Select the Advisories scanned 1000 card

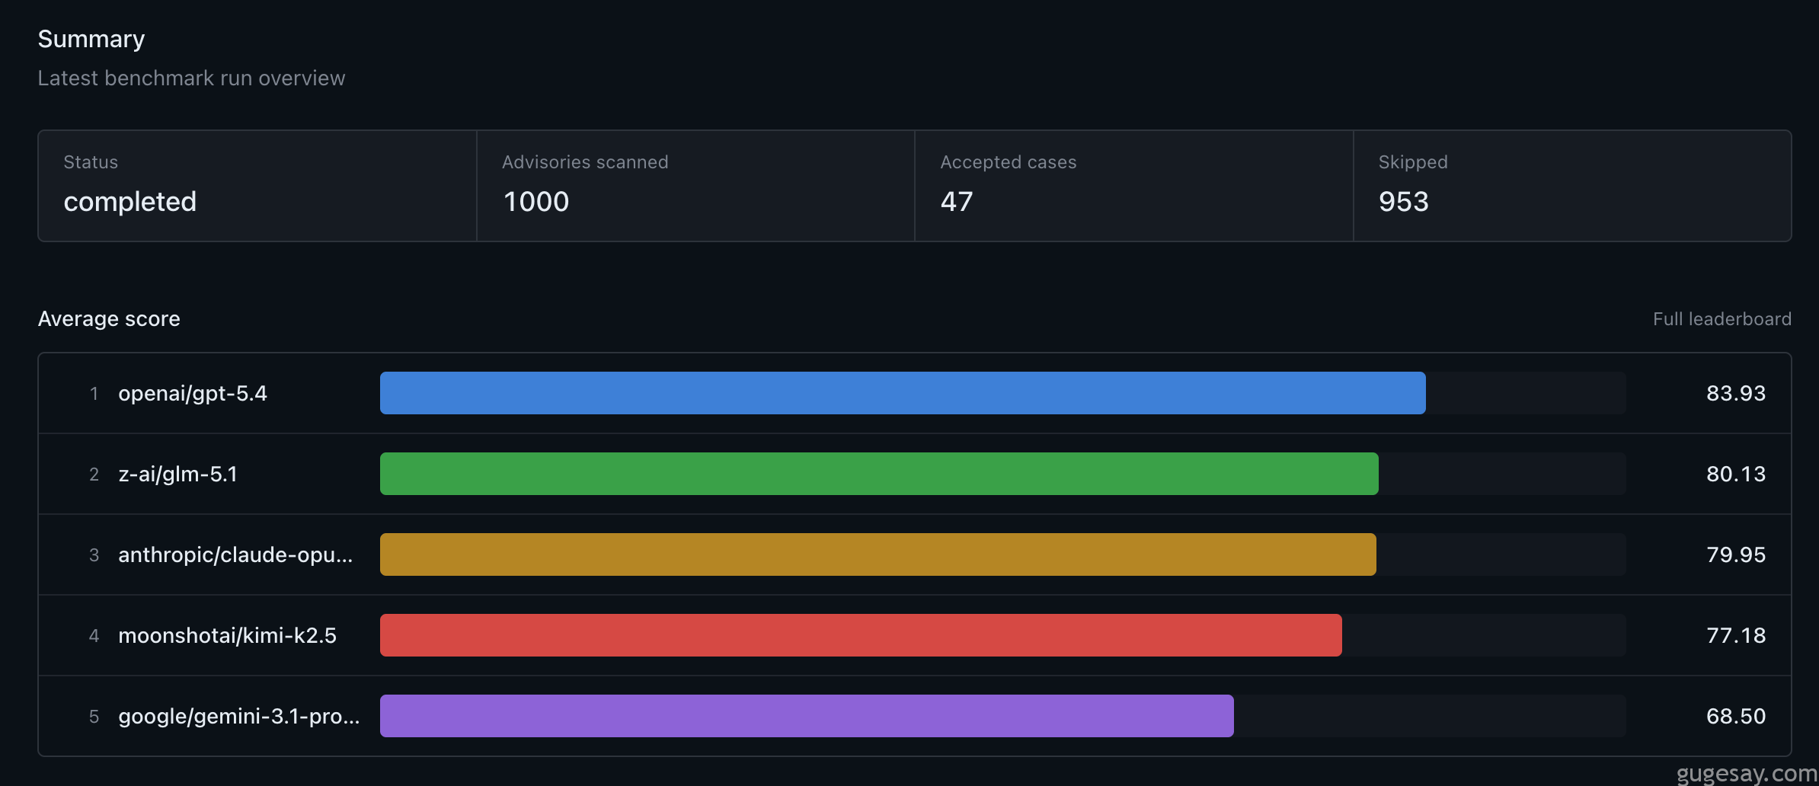coord(695,186)
